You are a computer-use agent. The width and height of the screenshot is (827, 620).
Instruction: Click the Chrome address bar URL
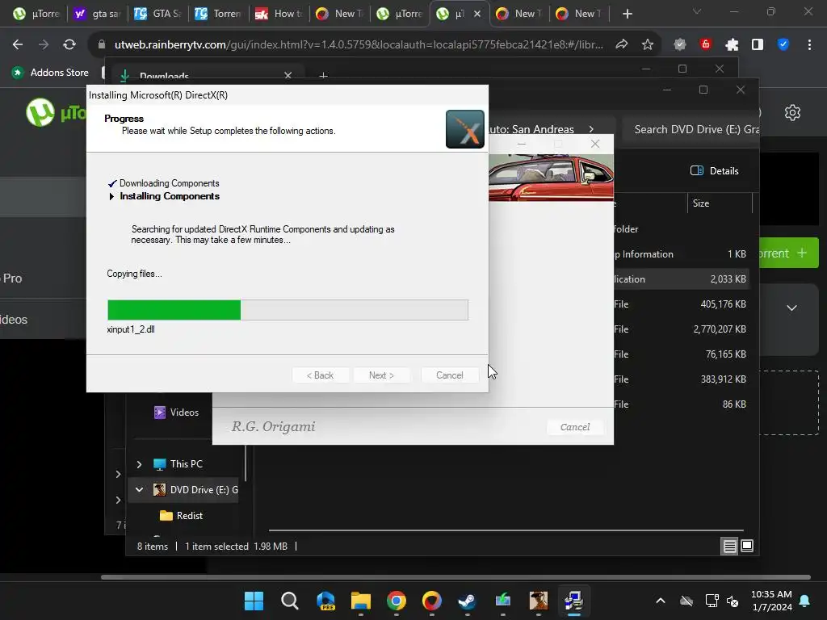click(359, 45)
